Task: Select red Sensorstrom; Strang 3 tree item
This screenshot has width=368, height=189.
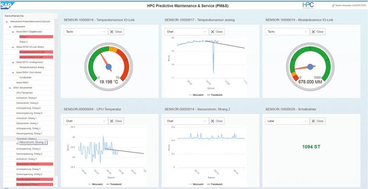Action: tap(34, 164)
